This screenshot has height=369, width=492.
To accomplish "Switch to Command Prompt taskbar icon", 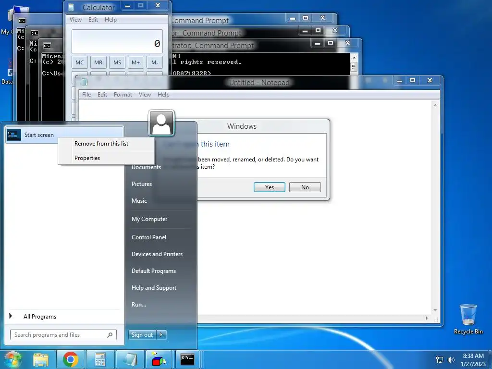I will tap(187, 359).
